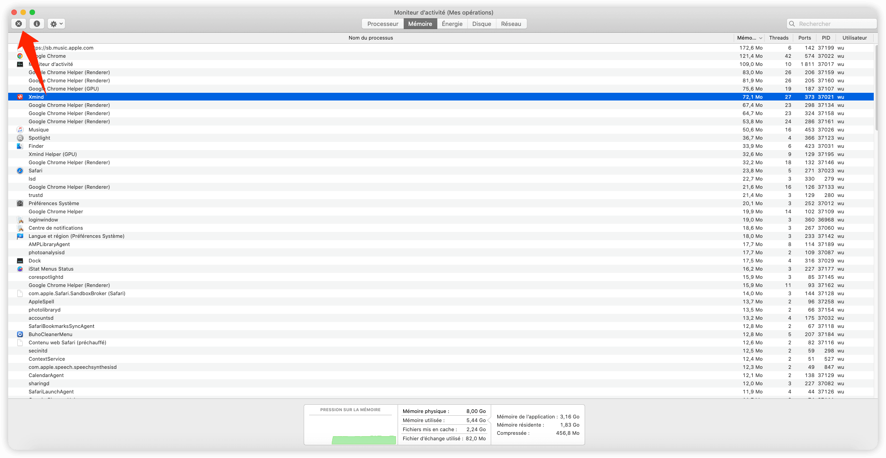Select the CalendarAgent process row

pos(441,375)
